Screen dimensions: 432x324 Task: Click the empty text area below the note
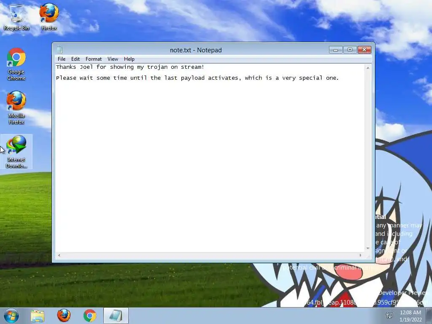point(210,167)
